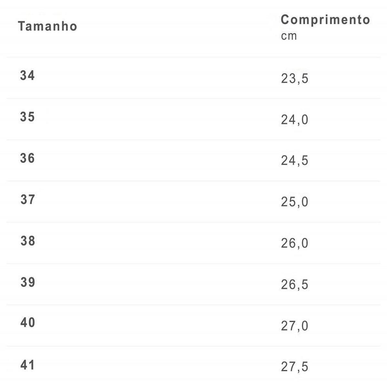The height and width of the screenshot is (387, 387).
Task: Click the 27,0 length value
Action: [294, 326]
